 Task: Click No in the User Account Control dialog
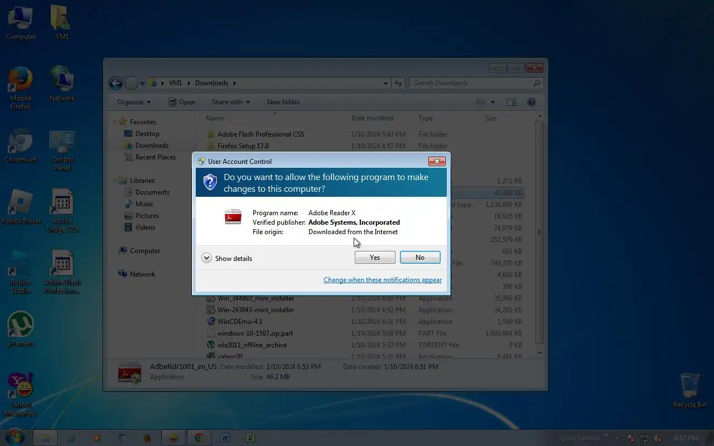(x=420, y=257)
